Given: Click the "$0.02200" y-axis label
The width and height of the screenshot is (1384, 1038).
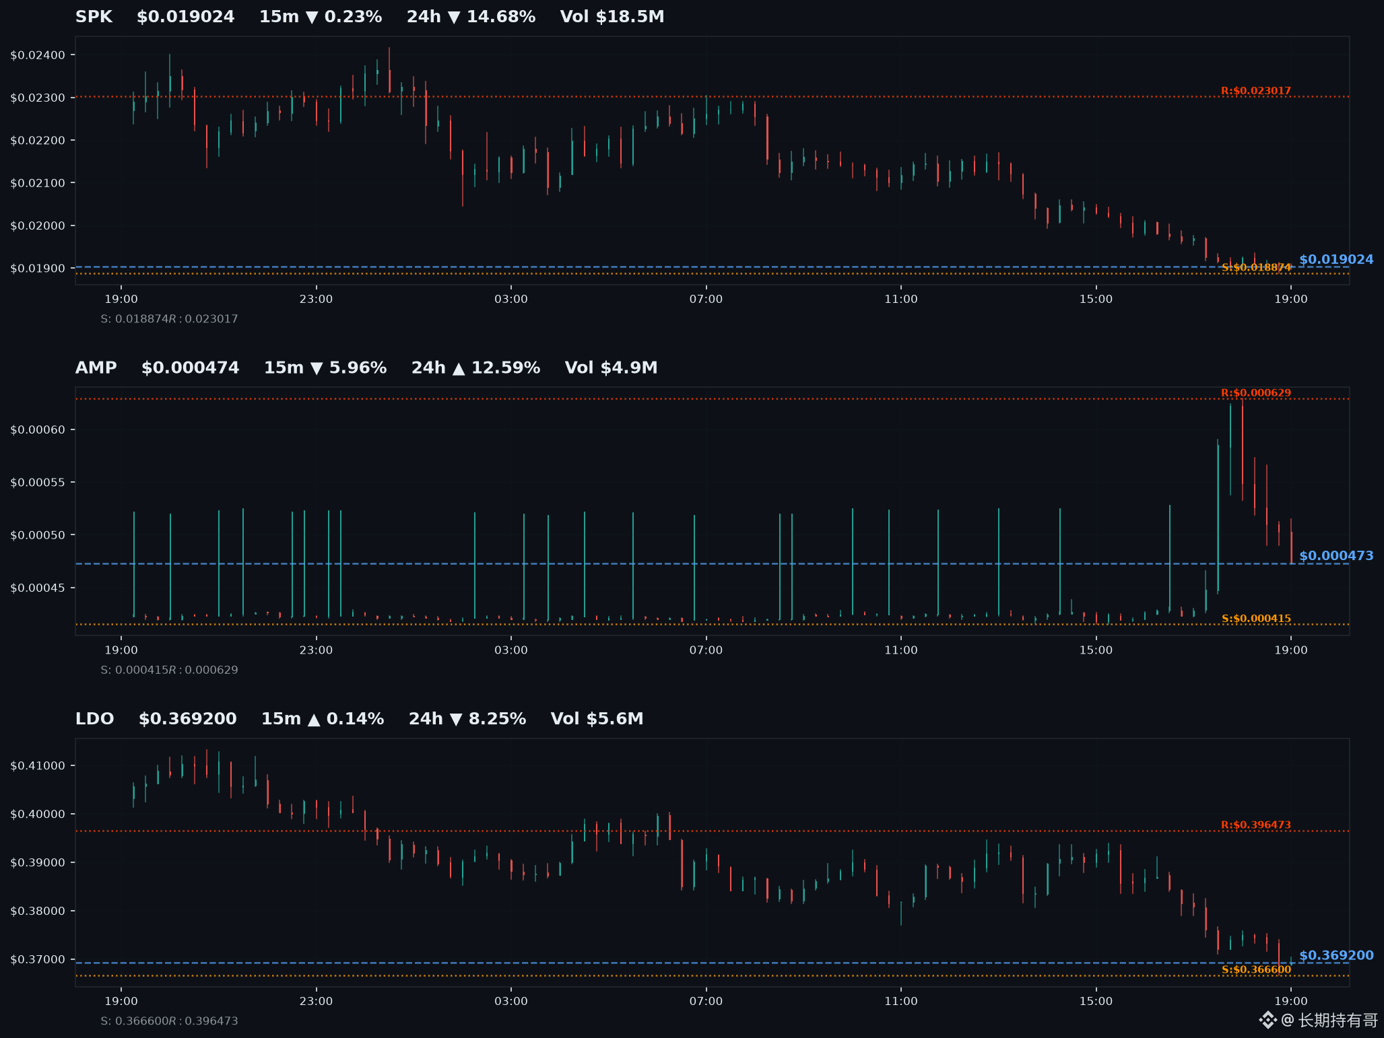Looking at the screenshot, I should tap(38, 141).
